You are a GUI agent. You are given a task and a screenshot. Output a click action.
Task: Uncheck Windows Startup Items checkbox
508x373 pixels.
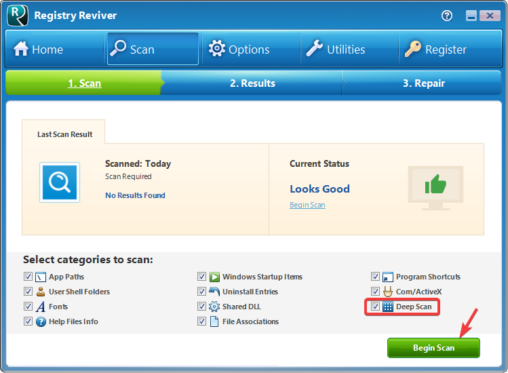pyautogui.click(x=202, y=277)
